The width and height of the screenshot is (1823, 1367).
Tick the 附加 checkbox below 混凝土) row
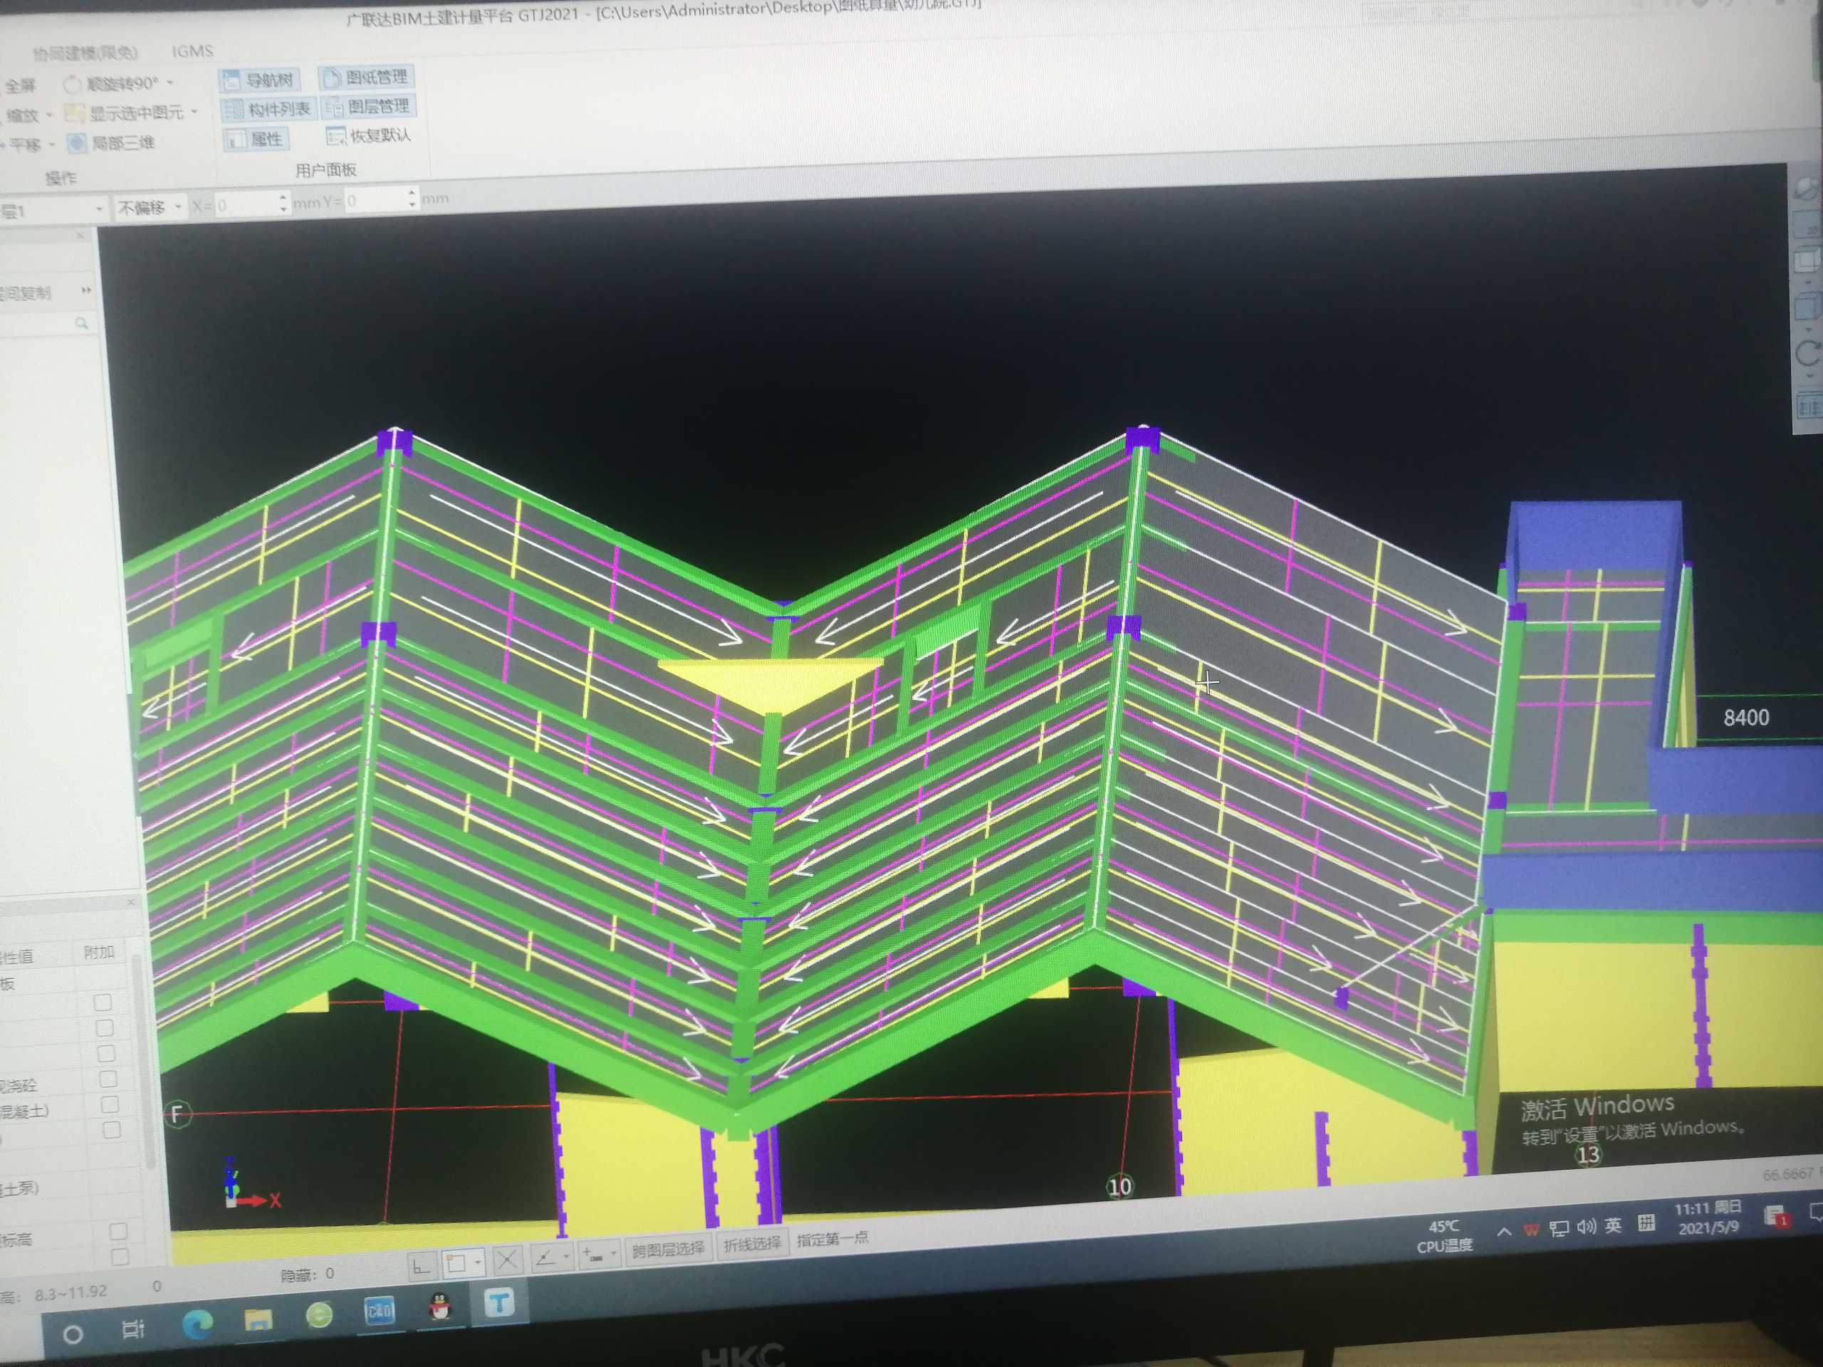tap(111, 1131)
